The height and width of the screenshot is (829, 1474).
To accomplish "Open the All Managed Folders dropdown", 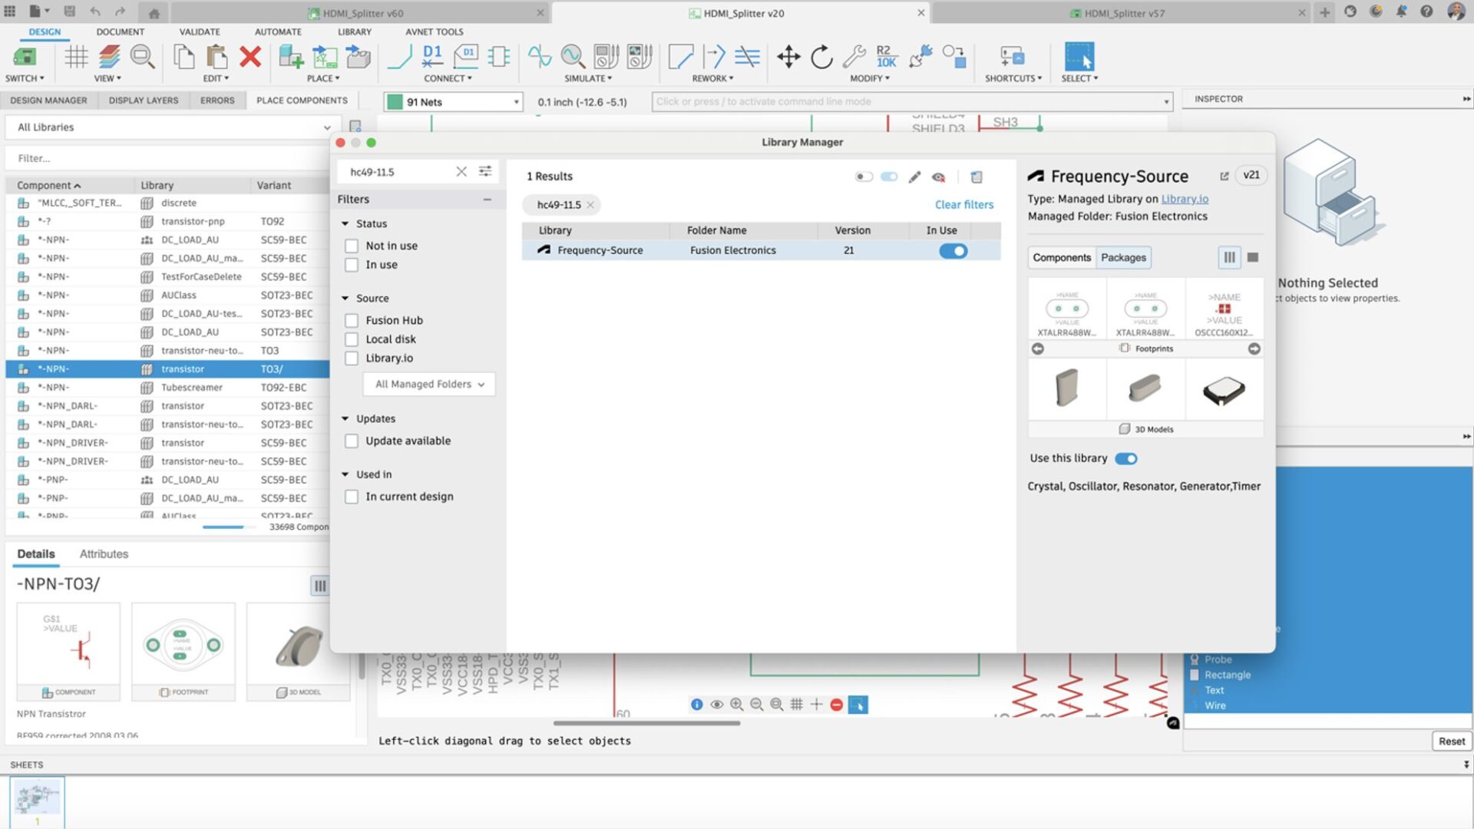I will point(429,384).
